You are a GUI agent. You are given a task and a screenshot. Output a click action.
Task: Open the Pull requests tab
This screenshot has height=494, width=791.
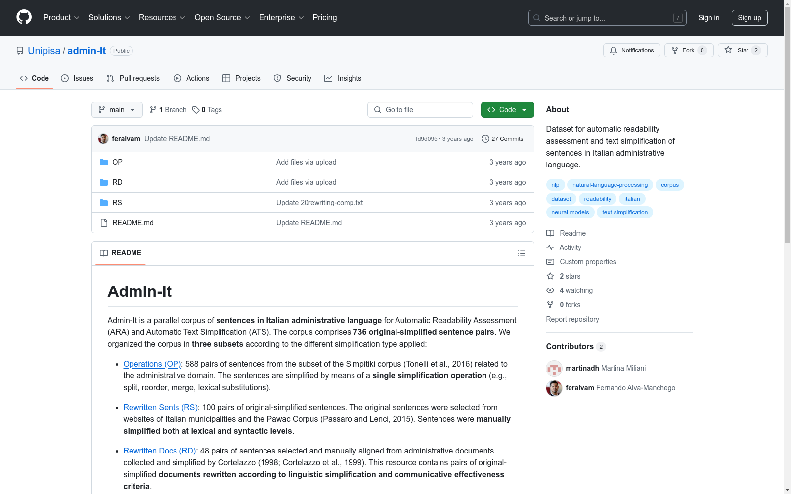point(133,78)
